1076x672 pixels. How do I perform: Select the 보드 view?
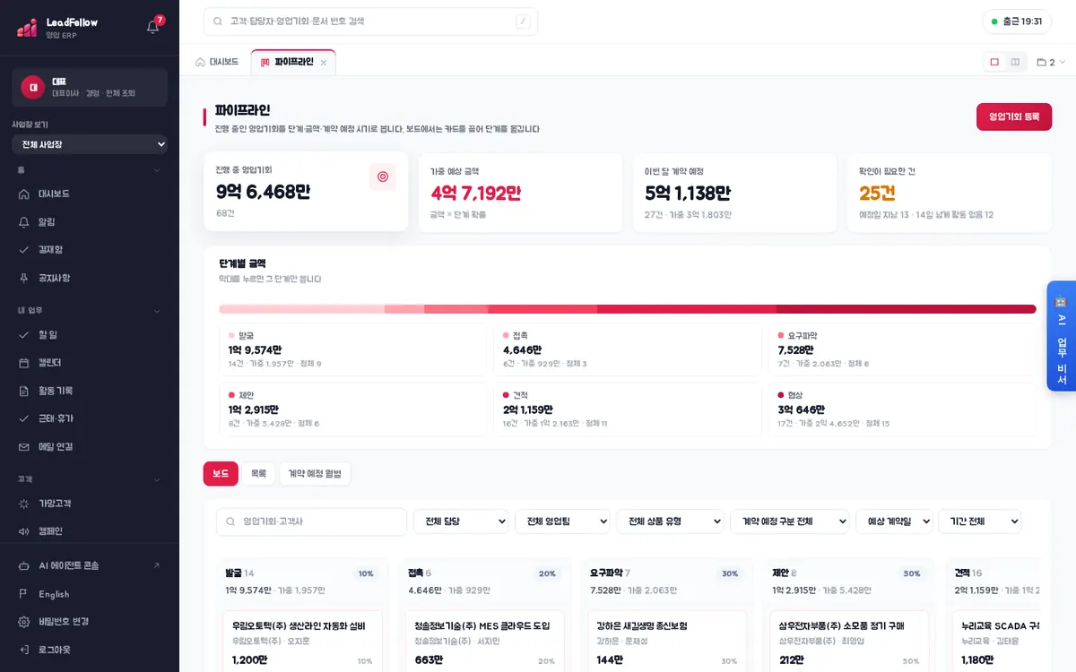tap(221, 473)
